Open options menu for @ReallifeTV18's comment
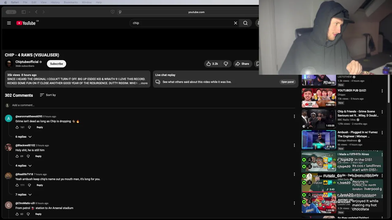 click(294, 174)
